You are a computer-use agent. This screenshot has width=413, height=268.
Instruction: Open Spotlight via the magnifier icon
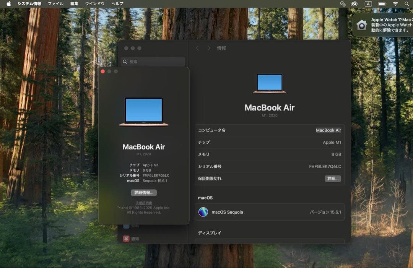pyautogui.click(x=406, y=4)
